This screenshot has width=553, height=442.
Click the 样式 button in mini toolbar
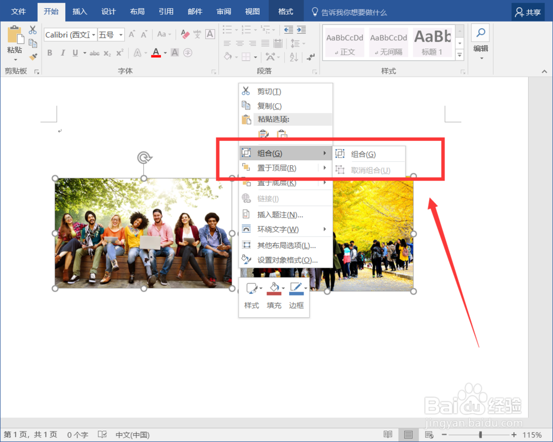tap(252, 296)
